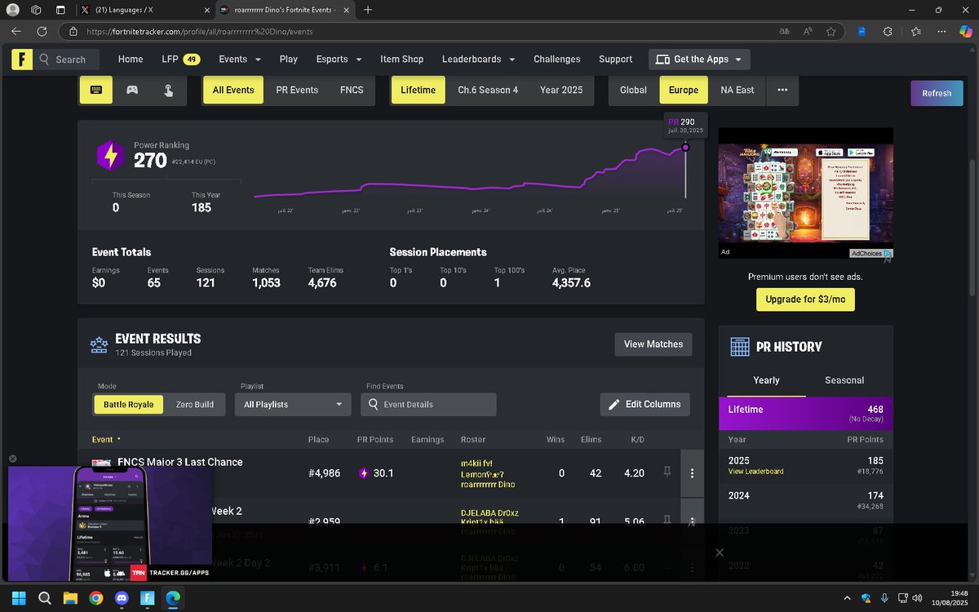Click the purple Refresh button

pyautogui.click(x=937, y=93)
